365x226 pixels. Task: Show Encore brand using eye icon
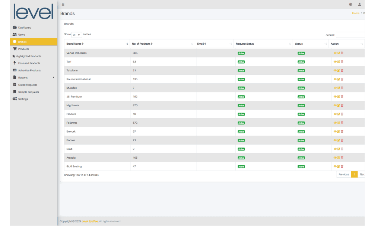click(335, 140)
